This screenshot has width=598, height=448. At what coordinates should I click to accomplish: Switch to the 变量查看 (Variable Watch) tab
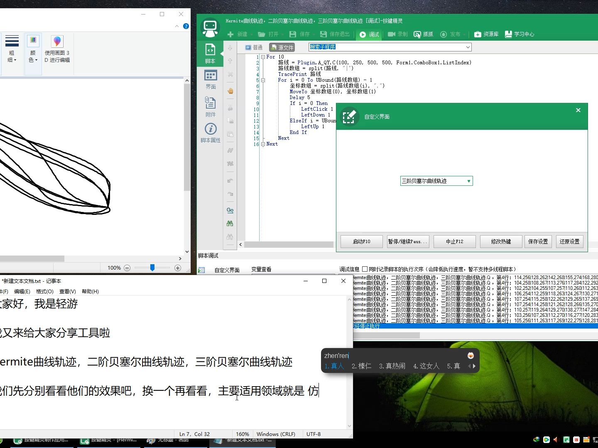(x=261, y=269)
